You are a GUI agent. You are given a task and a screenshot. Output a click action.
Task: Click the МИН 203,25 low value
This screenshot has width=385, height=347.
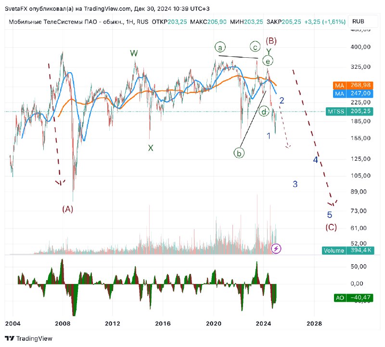(x=246, y=22)
